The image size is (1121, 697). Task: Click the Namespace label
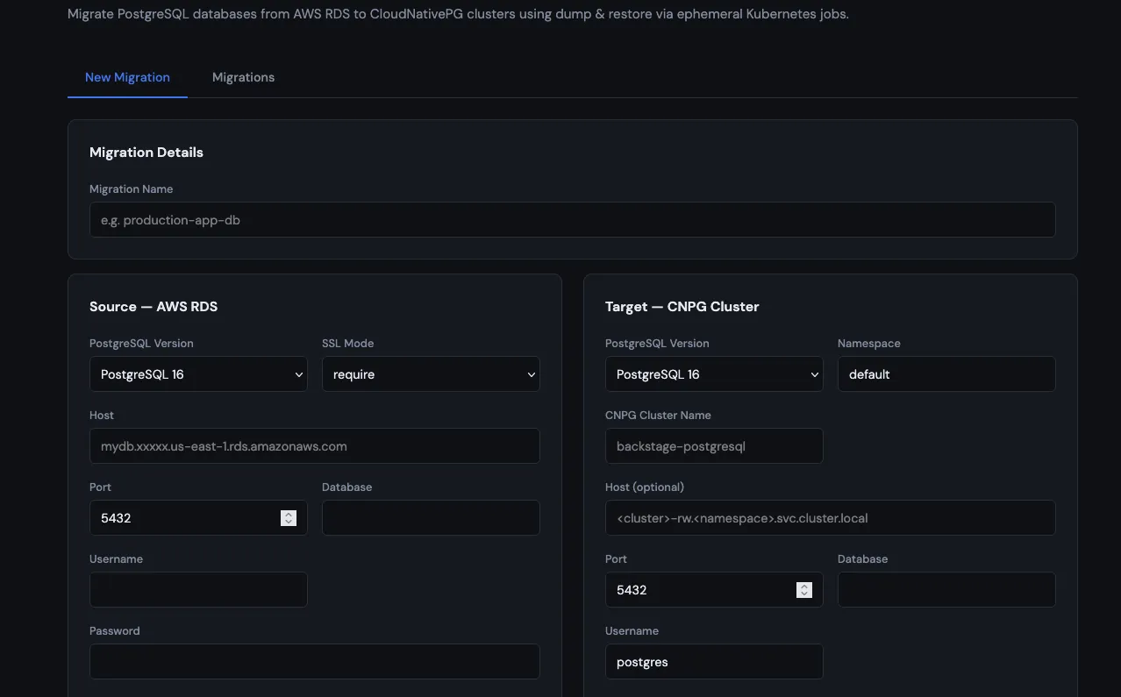click(x=869, y=344)
